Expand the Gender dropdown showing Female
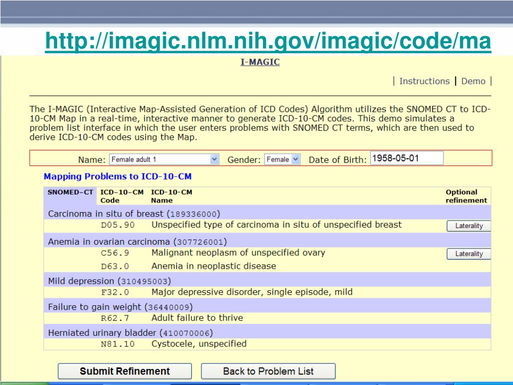Viewport: 513px width, 385px height. (x=283, y=159)
